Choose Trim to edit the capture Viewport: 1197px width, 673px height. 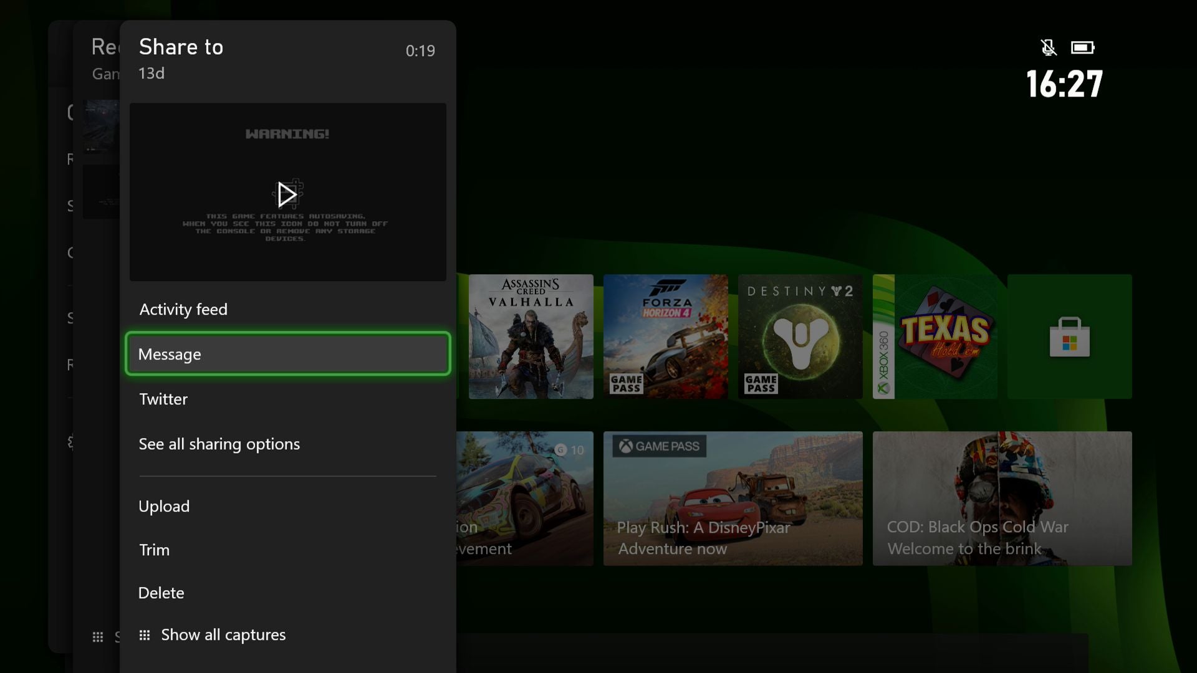[153, 550]
